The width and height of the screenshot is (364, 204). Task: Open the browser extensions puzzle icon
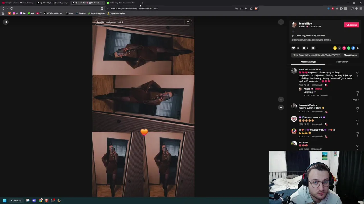[341, 8]
